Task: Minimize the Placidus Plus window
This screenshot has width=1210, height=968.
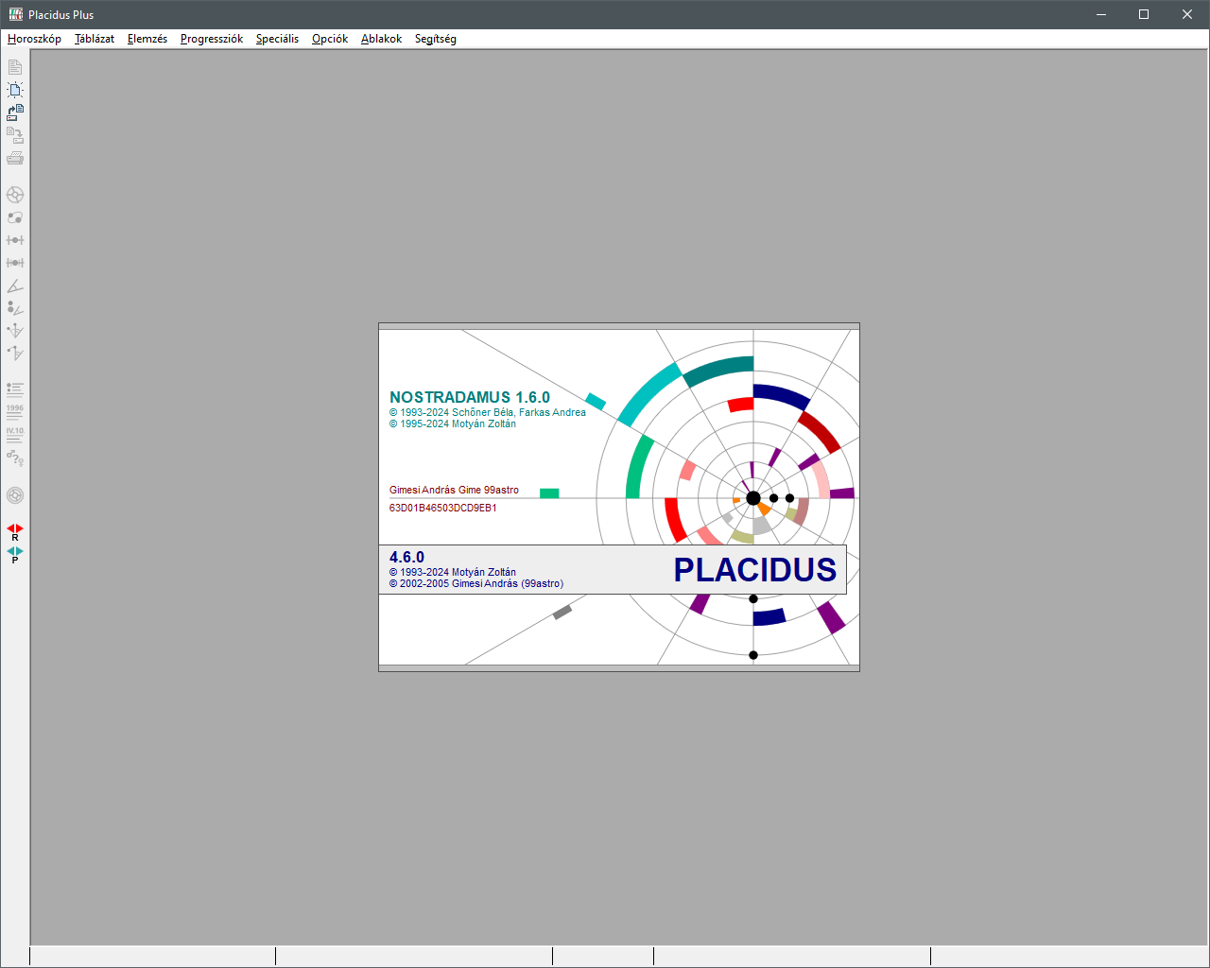Action: pyautogui.click(x=1101, y=14)
